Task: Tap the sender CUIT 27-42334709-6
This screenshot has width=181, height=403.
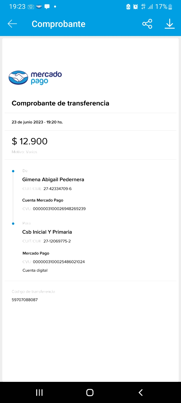Action: [57, 189]
